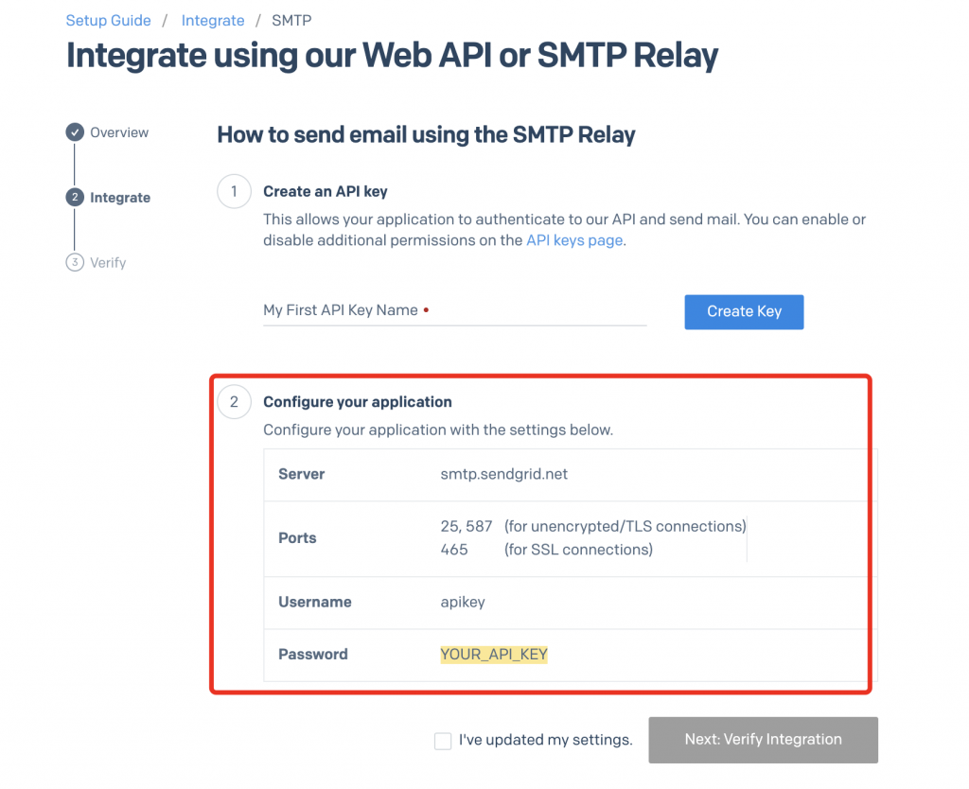Click the highlighted YOUR_API_KEY password value
969x789 pixels.
tap(494, 655)
